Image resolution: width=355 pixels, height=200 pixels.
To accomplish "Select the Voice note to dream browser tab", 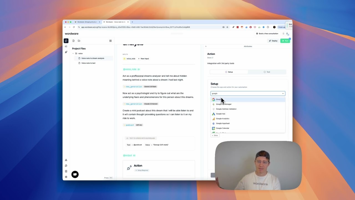I will (x=115, y=22).
